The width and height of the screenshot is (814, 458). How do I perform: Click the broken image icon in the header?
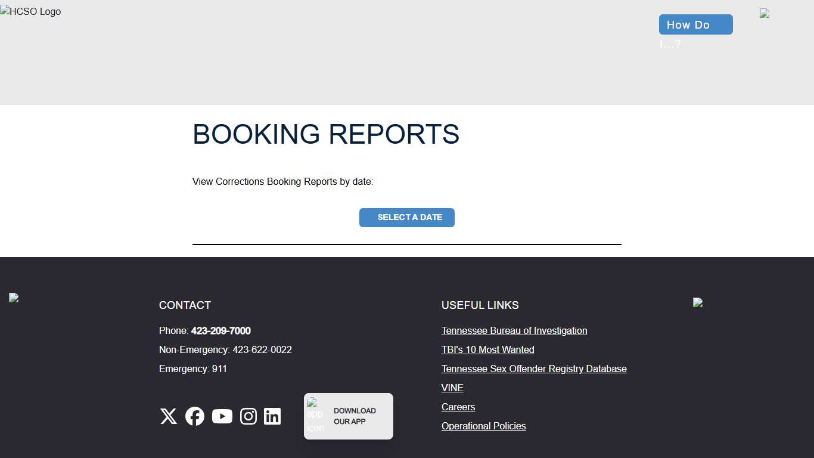765,13
